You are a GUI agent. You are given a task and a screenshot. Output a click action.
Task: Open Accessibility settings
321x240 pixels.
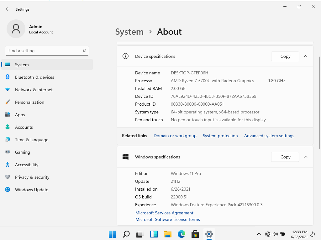click(x=47, y=164)
